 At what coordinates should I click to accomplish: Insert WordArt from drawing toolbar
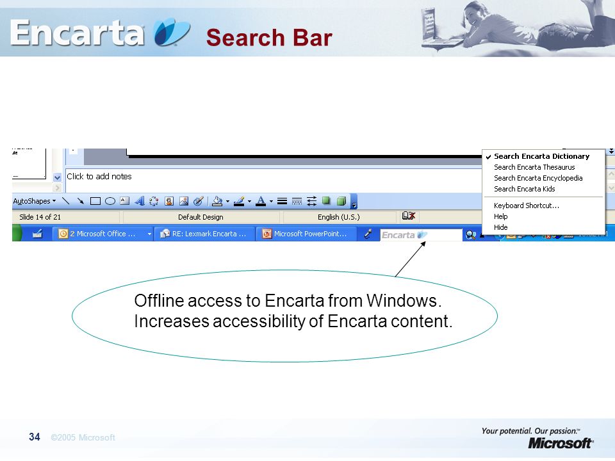(x=139, y=201)
